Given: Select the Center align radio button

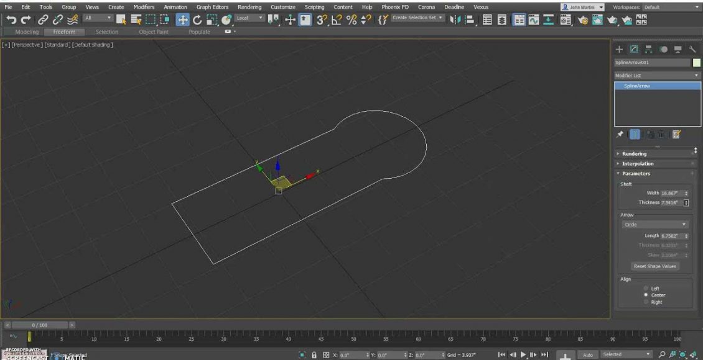Looking at the screenshot, I should (x=646, y=295).
